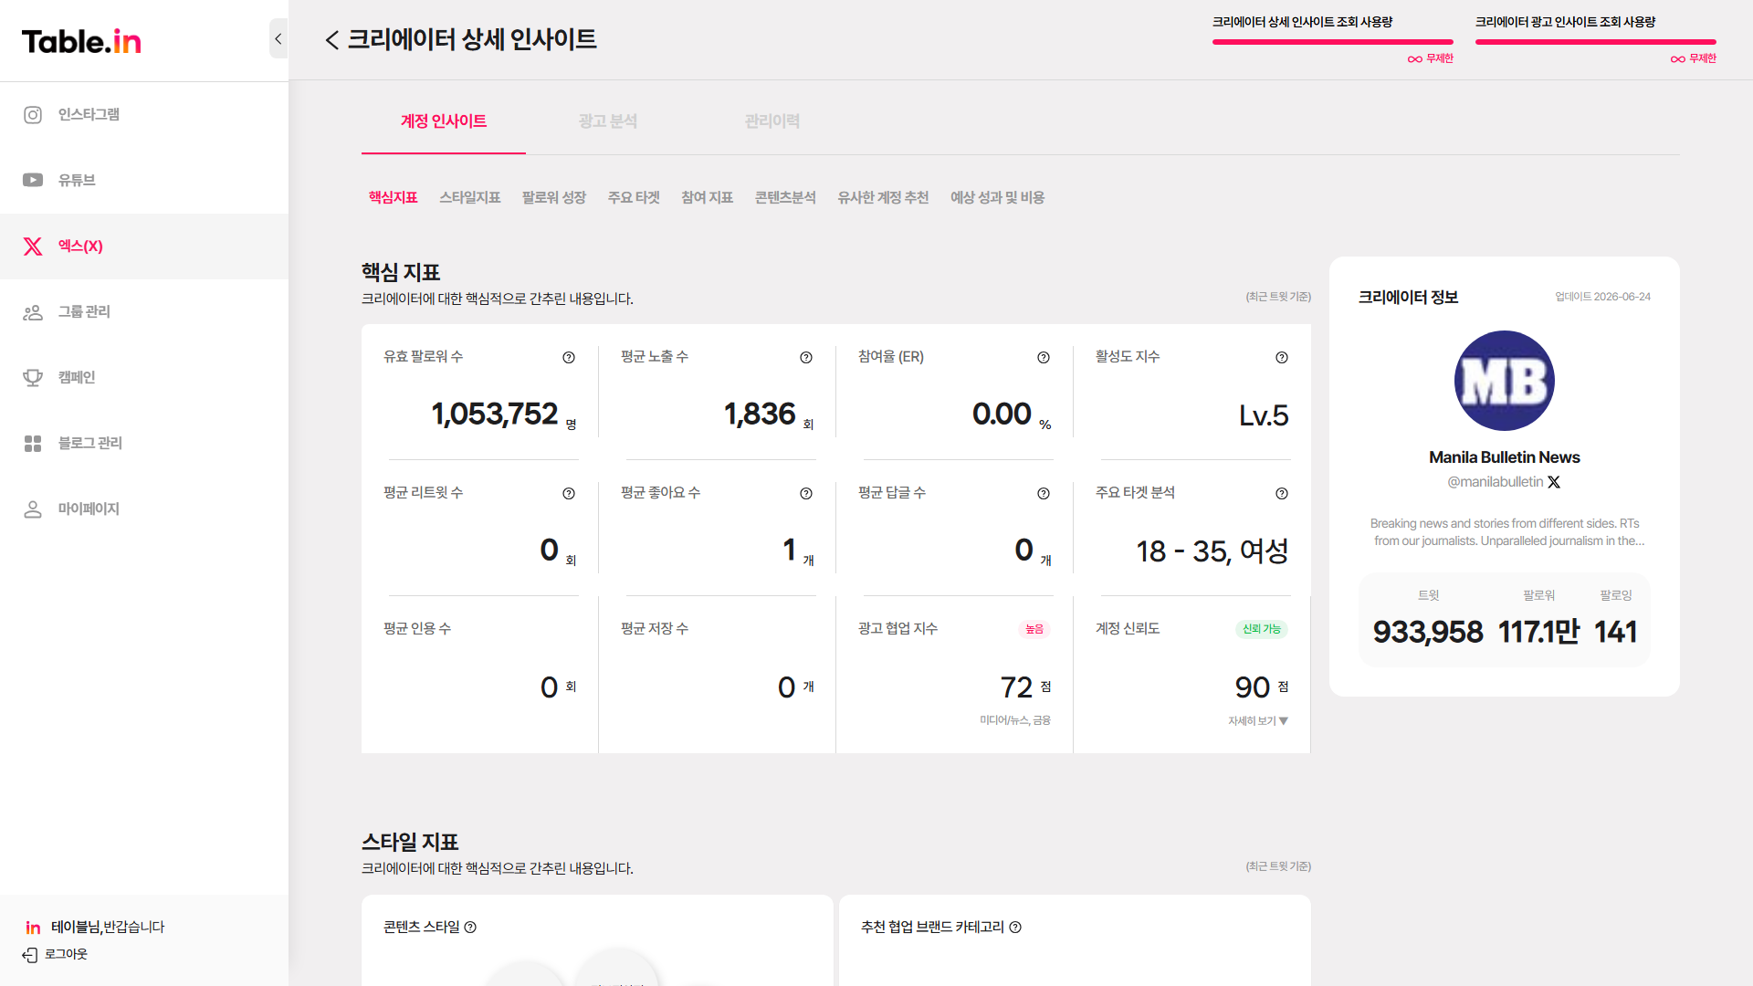Image resolution: width=1753 pixels, height=986 pixels.
Task: Click the Table.in logo
Action: point(81,42)
